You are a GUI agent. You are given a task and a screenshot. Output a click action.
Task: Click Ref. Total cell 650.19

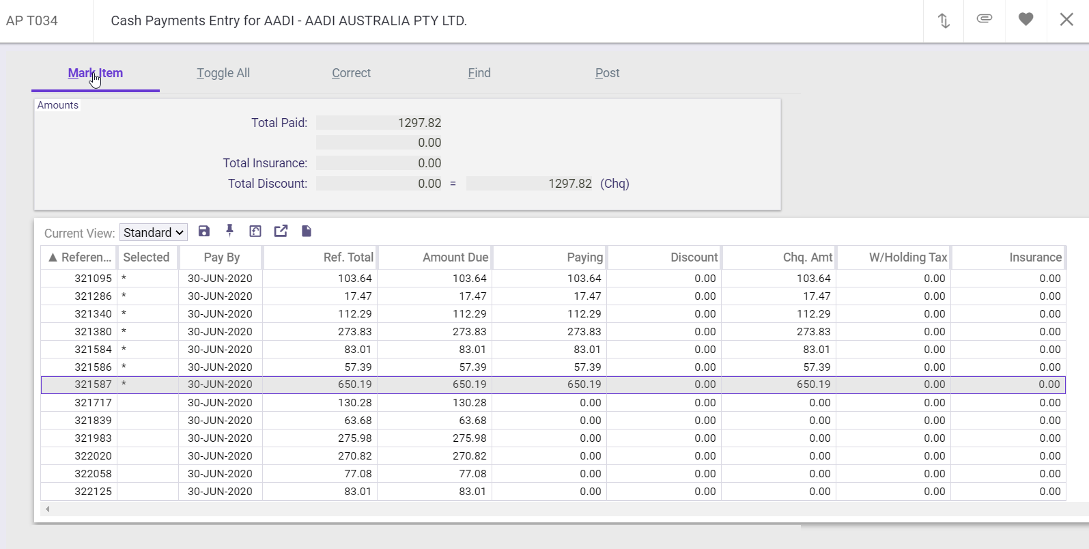click(x=320, y=384)
